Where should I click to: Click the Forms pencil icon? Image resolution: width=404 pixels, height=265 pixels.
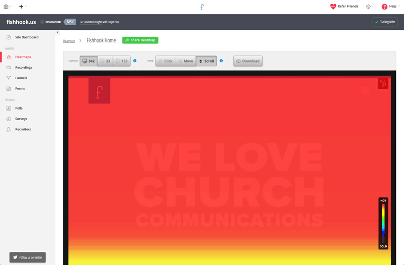click(x=9, y=89)
